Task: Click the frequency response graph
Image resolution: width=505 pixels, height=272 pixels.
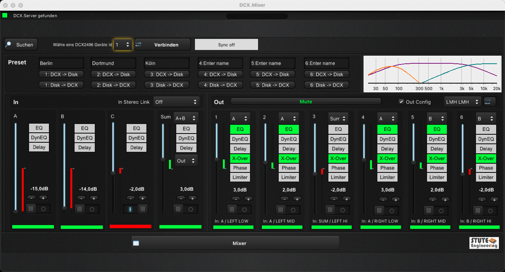Action: click(x=432, y=74)
